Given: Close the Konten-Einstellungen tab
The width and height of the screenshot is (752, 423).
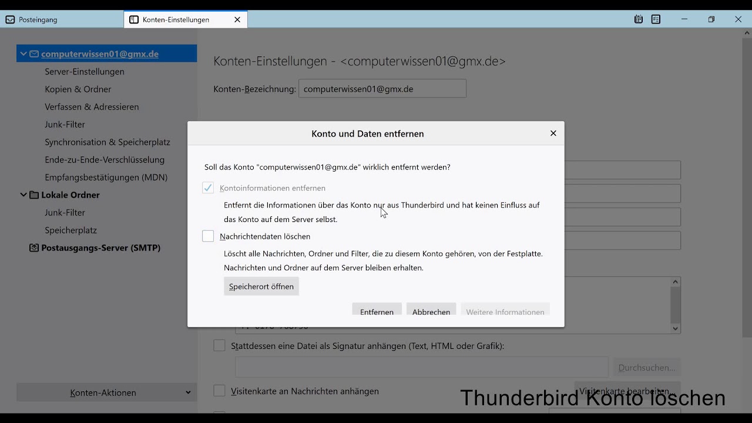Looking at the screenshot, I should [x=237, y=19].
